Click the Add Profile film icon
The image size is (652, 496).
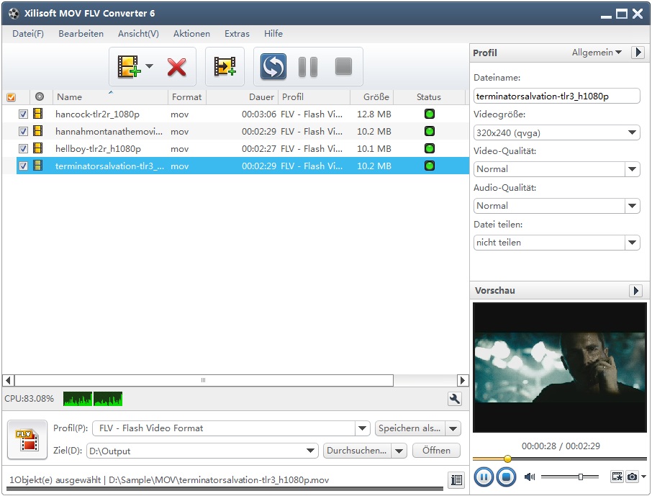tap(225, 66)
